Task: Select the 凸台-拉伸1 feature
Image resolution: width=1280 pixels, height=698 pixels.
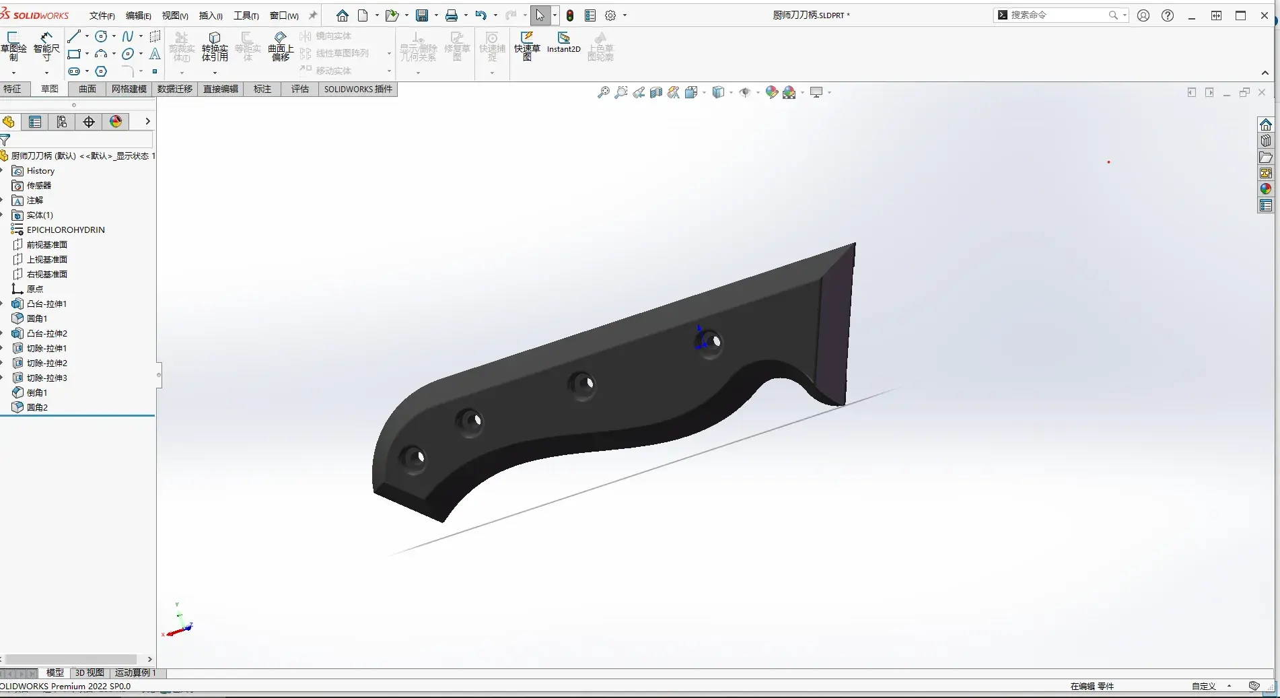Action: click(46, 304)
